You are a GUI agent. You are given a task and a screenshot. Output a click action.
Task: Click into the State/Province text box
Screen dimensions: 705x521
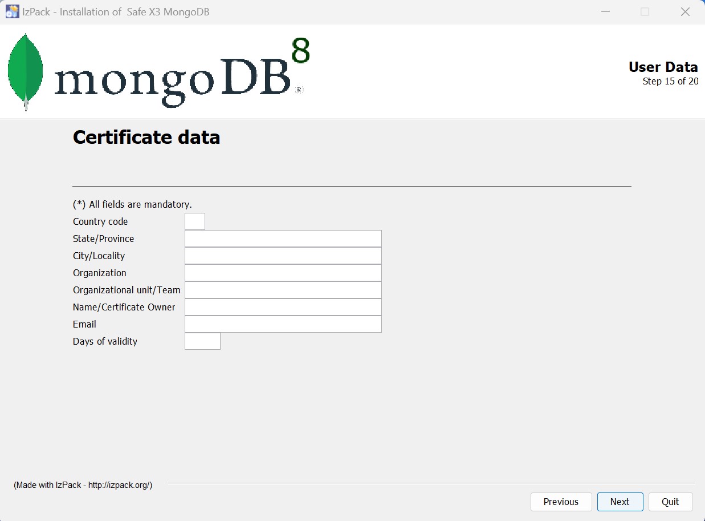[283, 239]
